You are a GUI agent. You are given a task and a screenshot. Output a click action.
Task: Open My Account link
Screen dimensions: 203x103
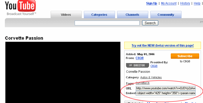pos(169,3)
